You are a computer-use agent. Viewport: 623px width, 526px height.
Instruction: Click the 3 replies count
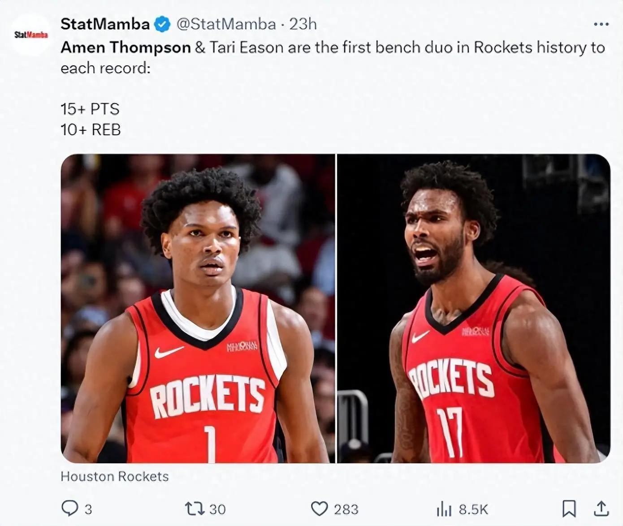[88, 509]
